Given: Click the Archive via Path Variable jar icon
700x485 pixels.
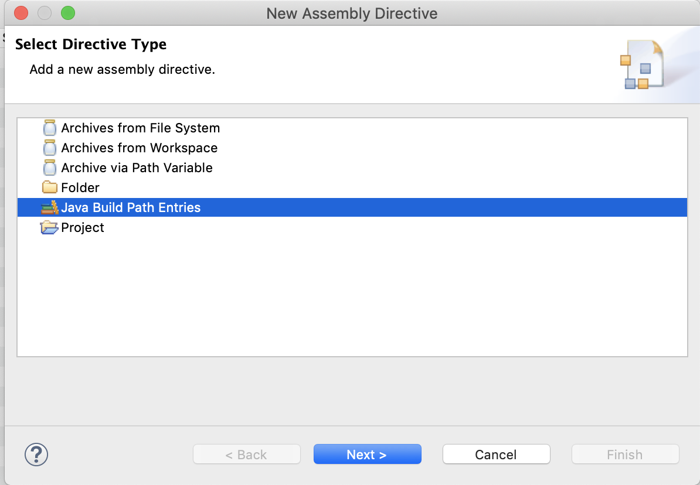Looking at the screenshot, I should [x=50, y=168].
